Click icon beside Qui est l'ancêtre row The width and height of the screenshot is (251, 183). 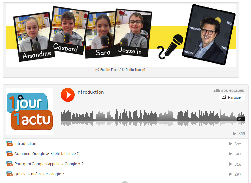click(9, 174)
